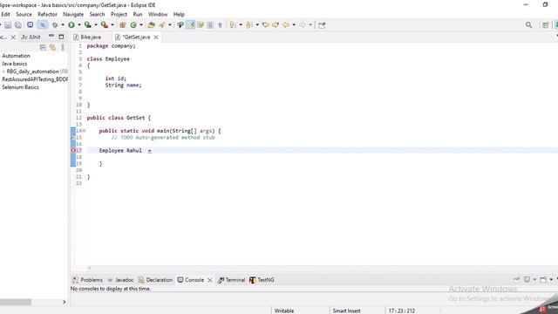Open the Window menu
The width and height of the screenshot is (558, 314).
pyautogui.click(x=158, y=14)
